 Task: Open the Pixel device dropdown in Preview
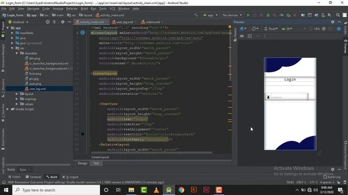click(x=271, y=29)
